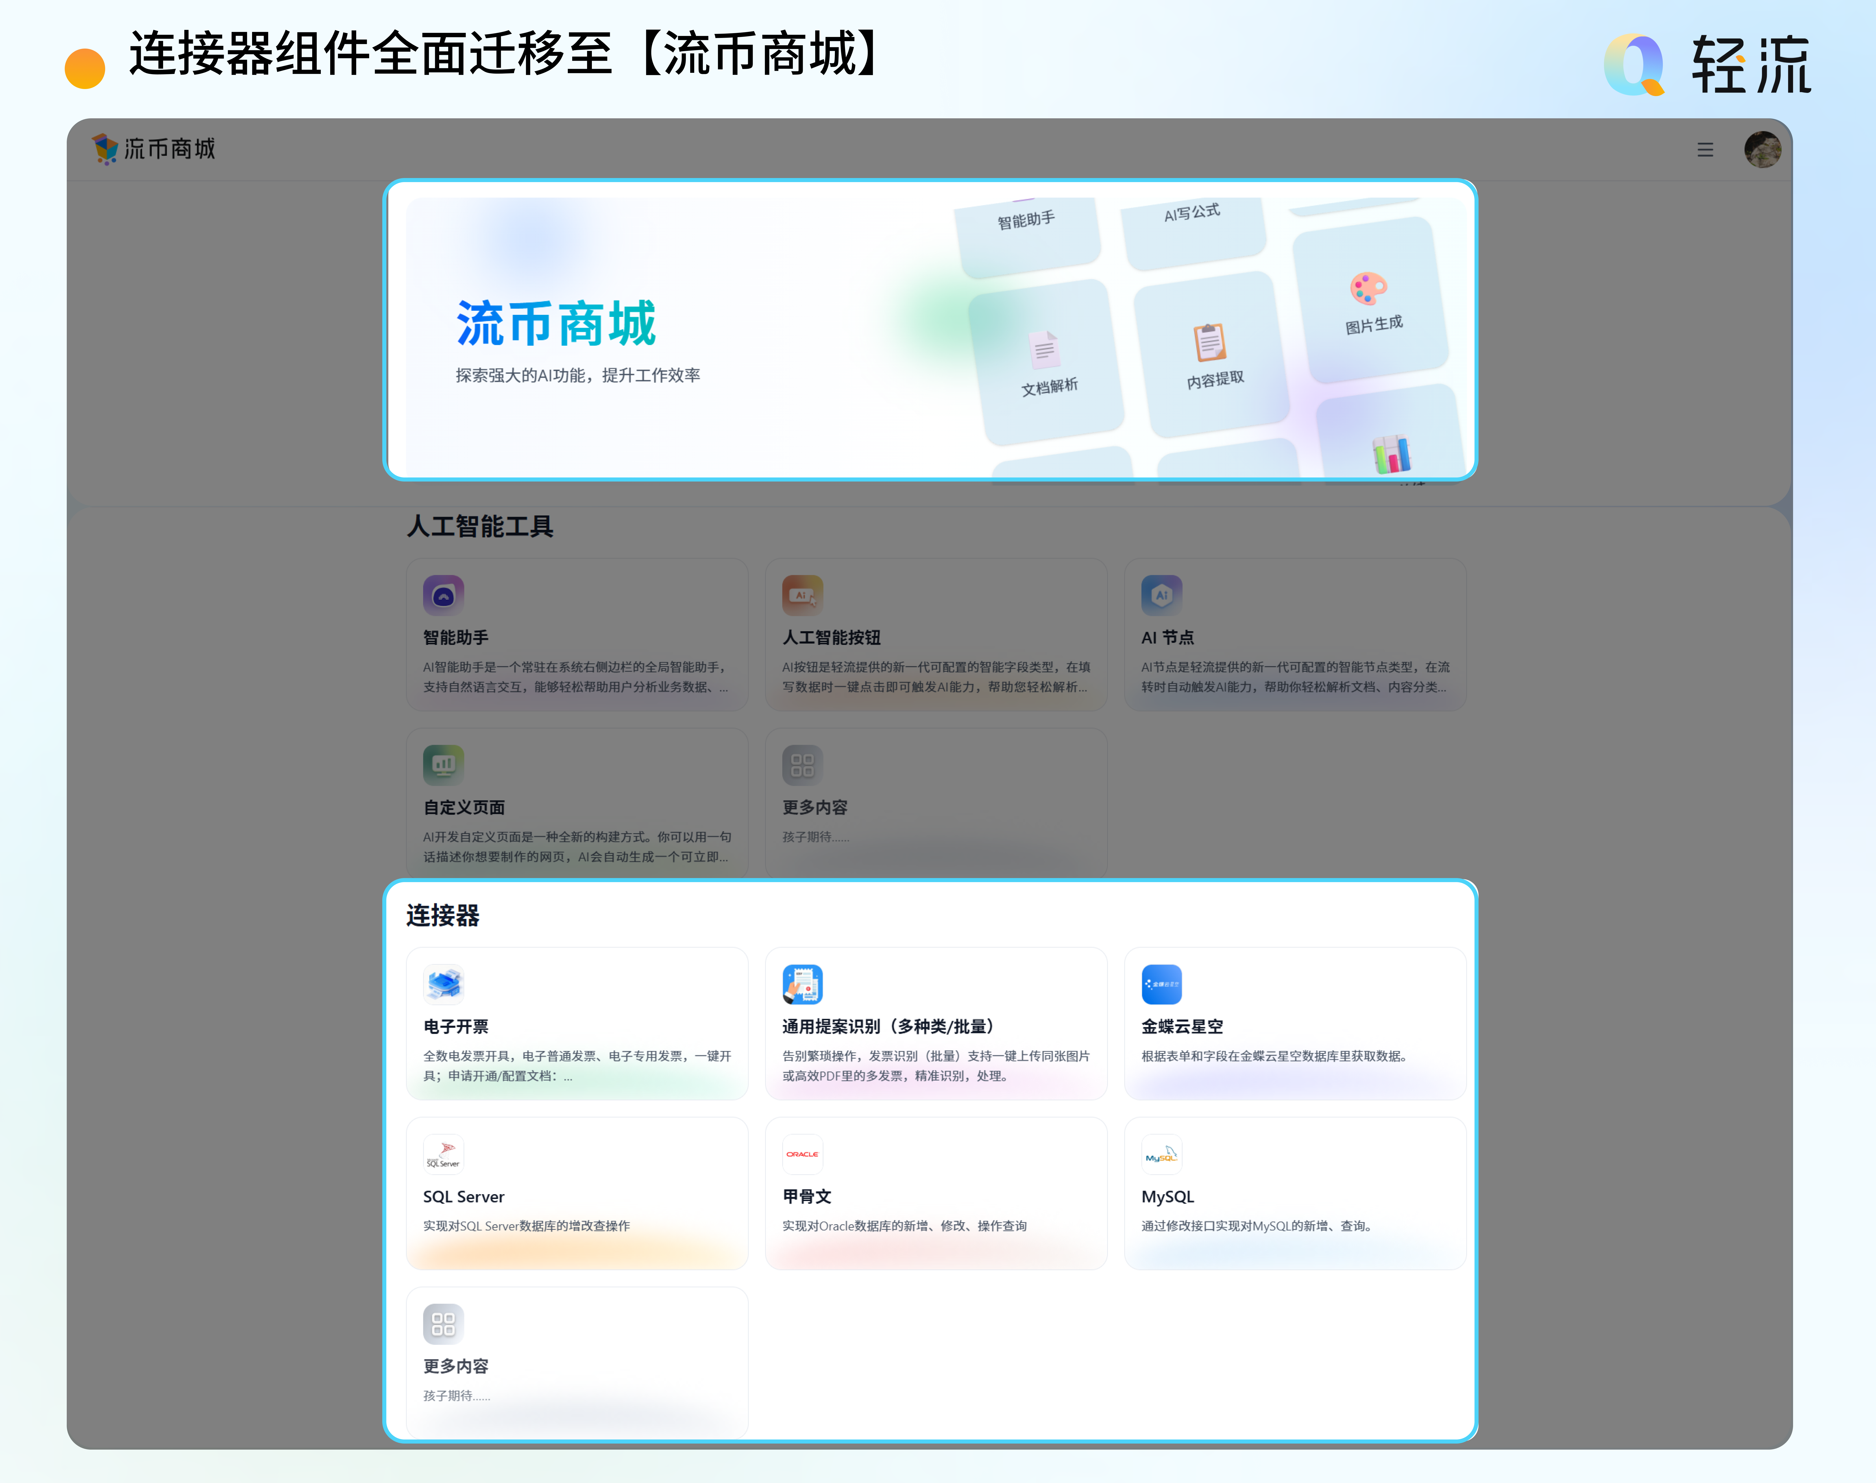This screenshot has height=1483, width=1876.
Task: Click the user avatar in header
Action: (x=1762, y=149)
